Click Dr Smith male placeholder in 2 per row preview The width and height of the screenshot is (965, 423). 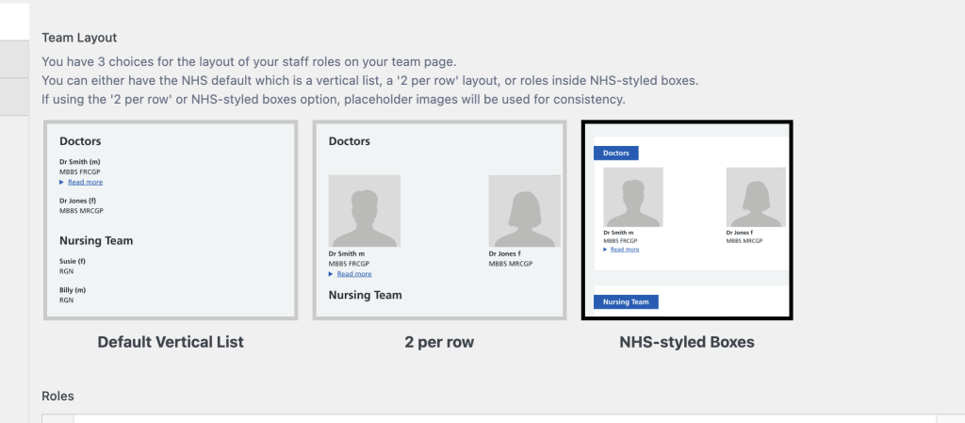click(x=365, y=211)
